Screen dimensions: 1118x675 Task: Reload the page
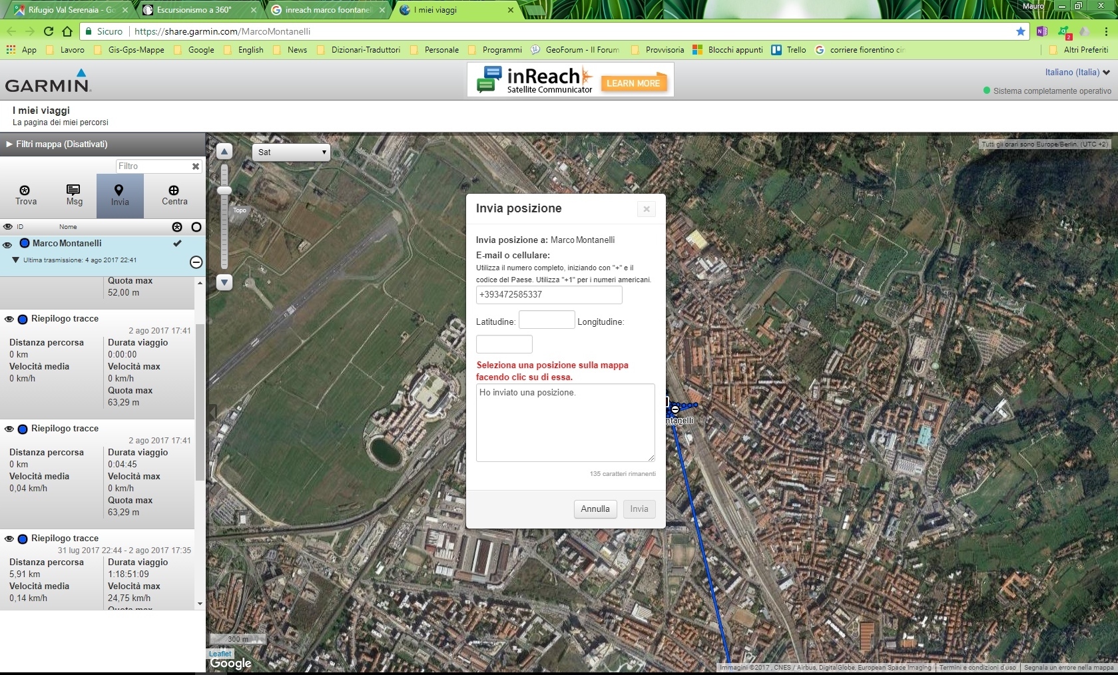[49, 31]
